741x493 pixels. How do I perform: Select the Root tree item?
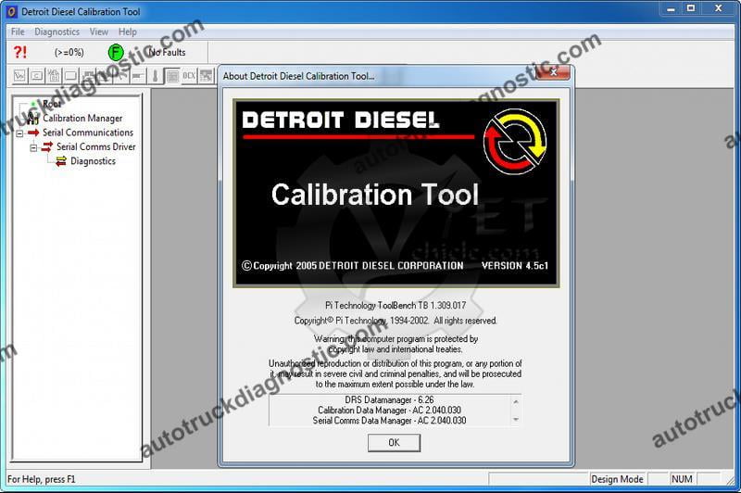click(x=52, y=104)
